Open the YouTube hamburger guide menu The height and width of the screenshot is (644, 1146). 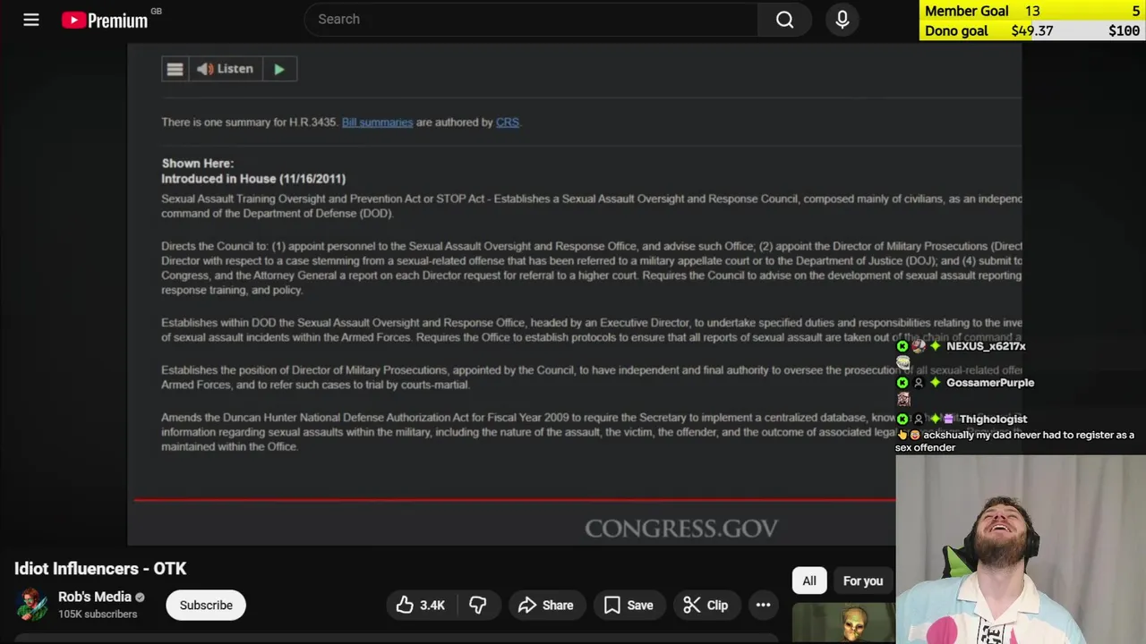pos(31,20)
